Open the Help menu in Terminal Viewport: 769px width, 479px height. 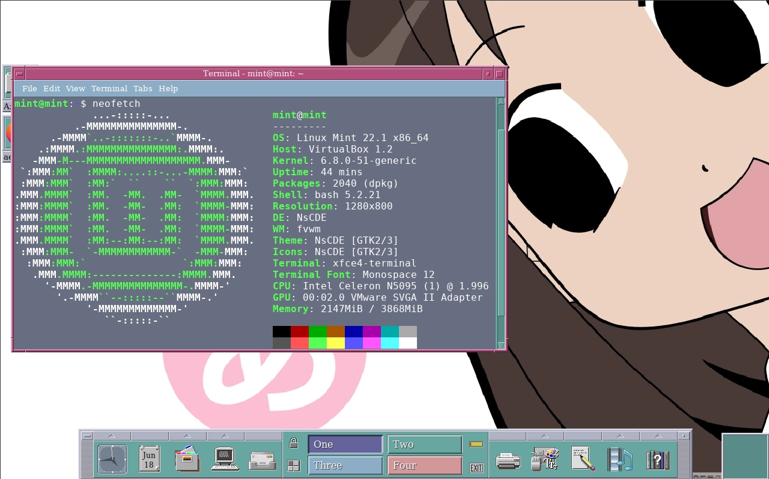(x=168, y=88)
